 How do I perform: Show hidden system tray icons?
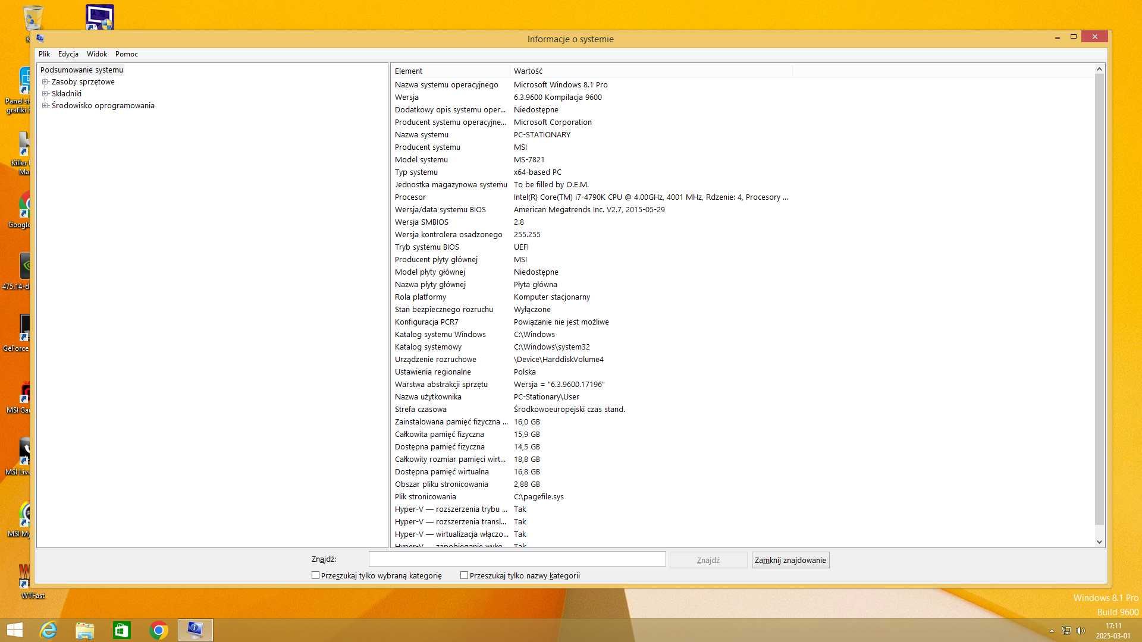(1052, 631)
